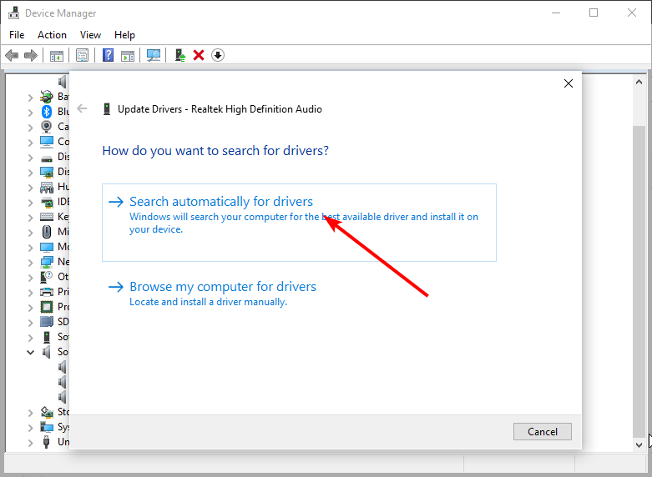Click the Action Pane toolbar icon

click(x=128, y=55)
